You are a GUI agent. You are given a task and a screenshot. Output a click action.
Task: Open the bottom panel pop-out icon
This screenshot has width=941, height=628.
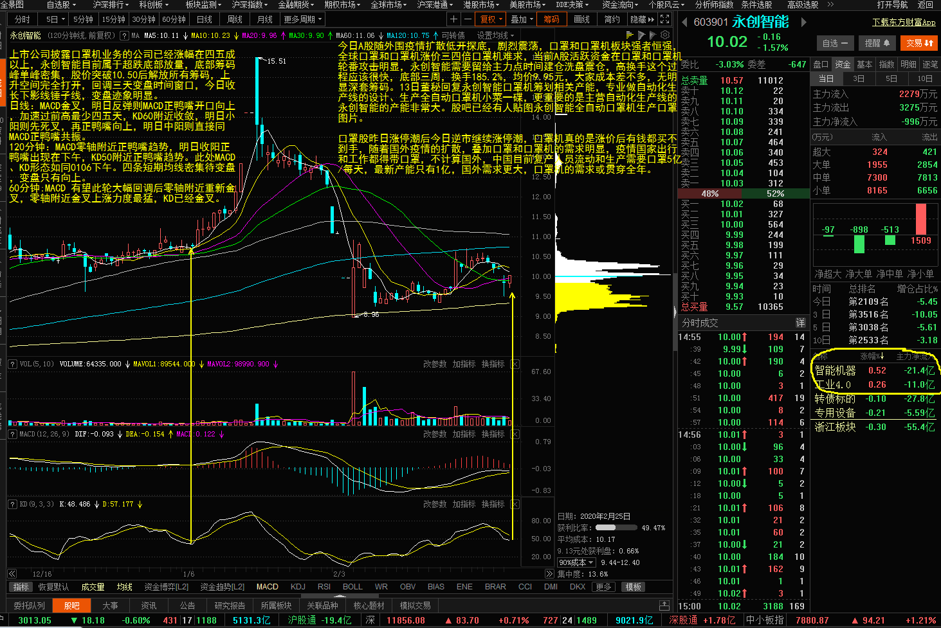[664, 605]
